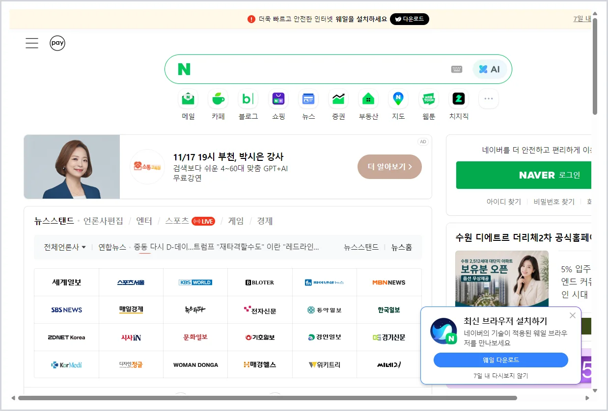608x411 pixels.
Task: Open the 문화일보 press logo
Action: point(195,337)
